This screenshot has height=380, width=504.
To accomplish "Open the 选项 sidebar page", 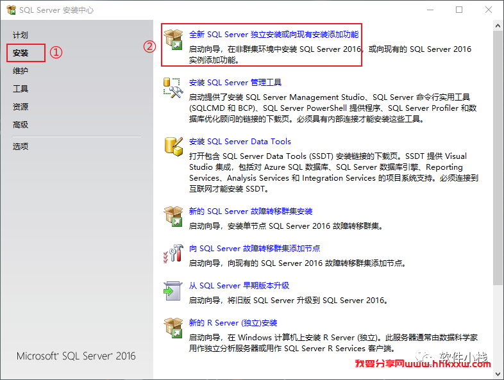I will pyautogui.click(x=21, y=147).
